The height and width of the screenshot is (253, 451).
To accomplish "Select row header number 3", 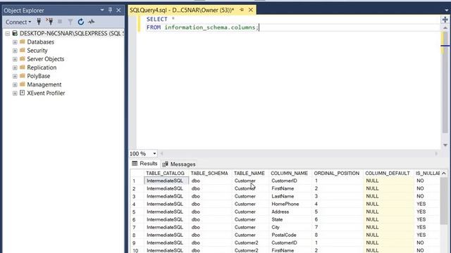I will pyautogui.click(x=137, y=197).
